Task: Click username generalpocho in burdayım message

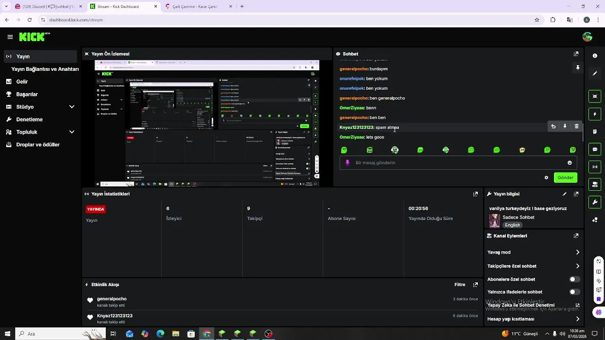Action: click(x=354, y=69)
